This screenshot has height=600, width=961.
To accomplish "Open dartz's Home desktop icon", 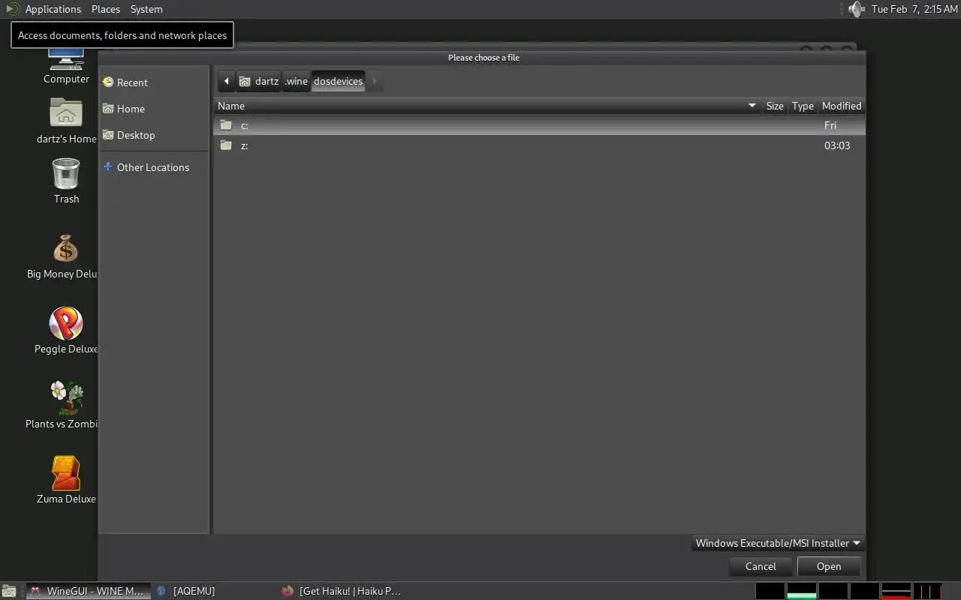I will pyautogui.click(x=66, y=121).
